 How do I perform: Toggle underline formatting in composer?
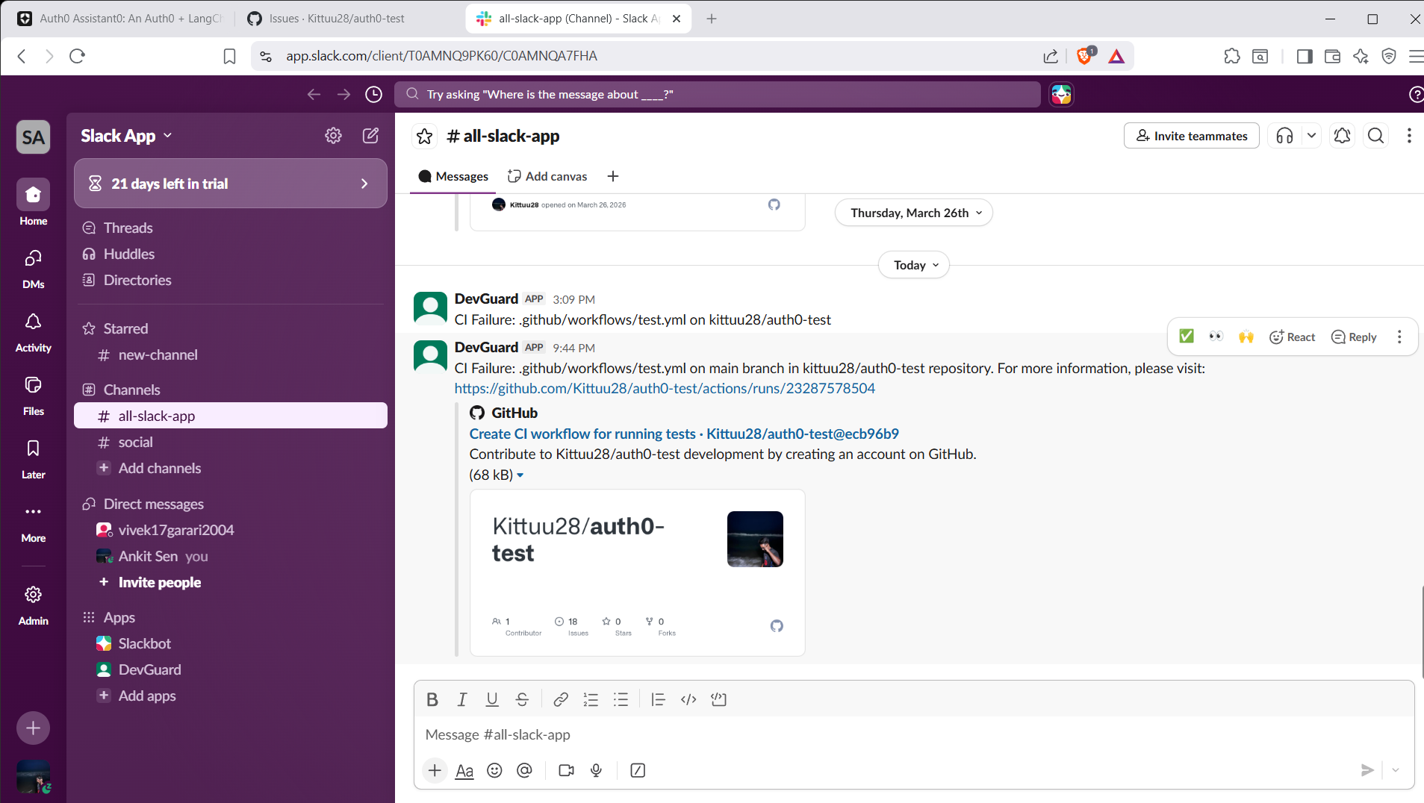tap(492, 699)
